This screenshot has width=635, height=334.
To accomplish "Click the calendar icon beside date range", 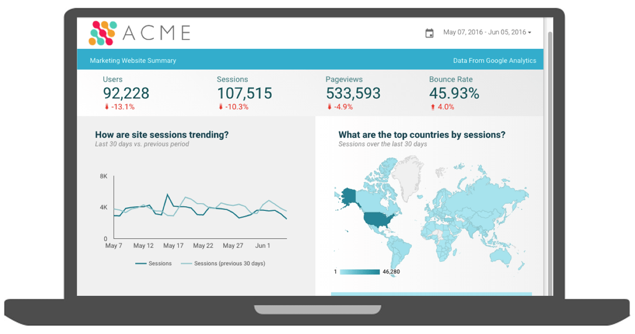I will tap(429, 33).
